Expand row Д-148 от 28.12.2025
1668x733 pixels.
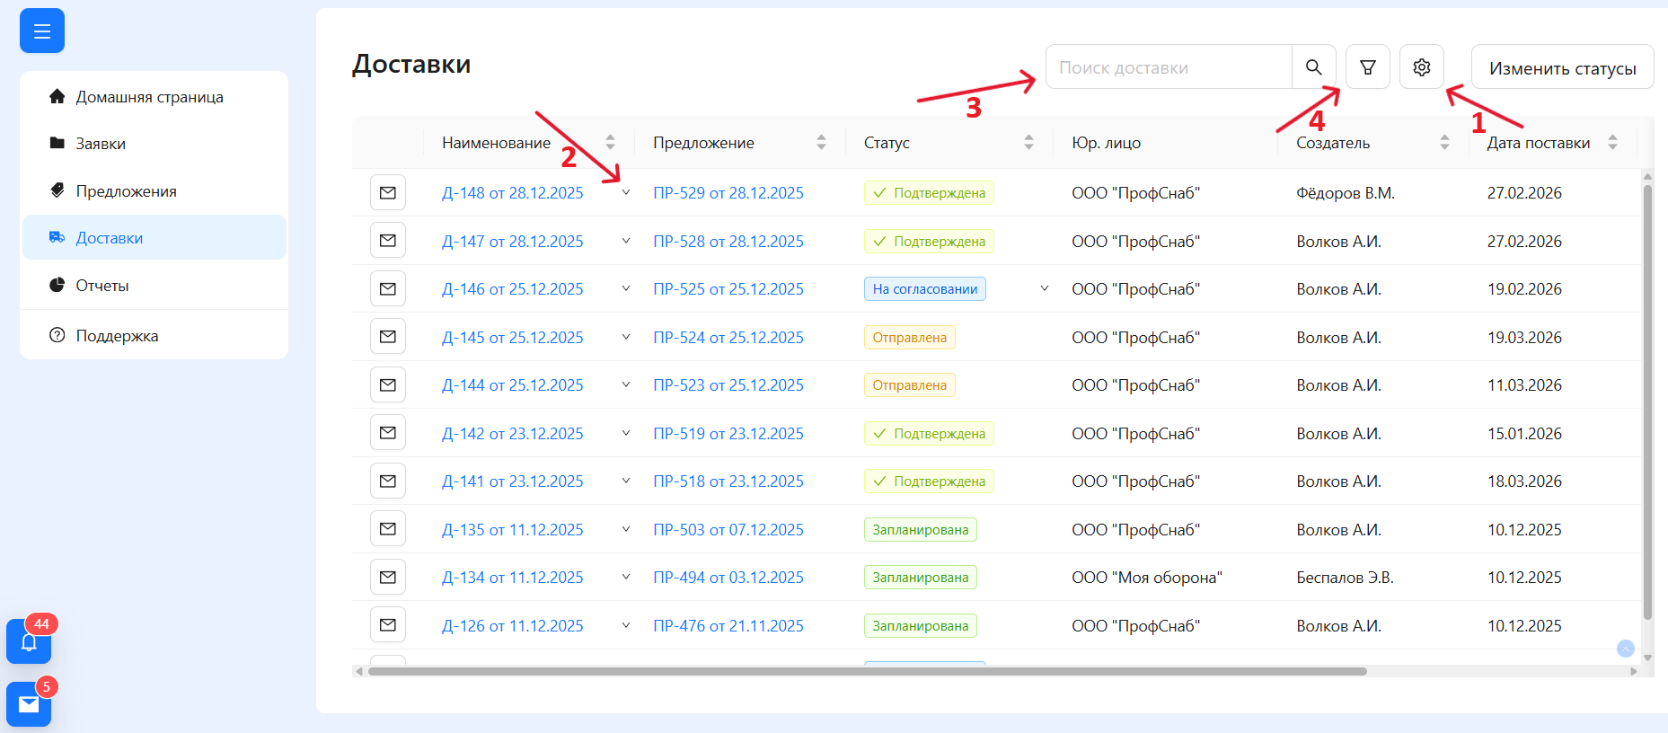[626, 193]
